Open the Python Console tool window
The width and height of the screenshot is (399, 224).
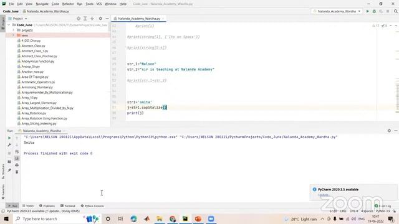92,206
